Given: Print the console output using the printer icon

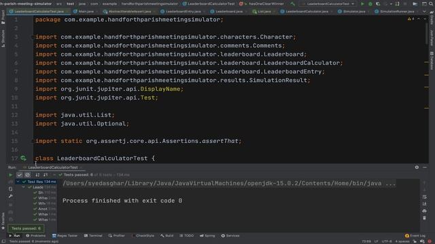Looking at the screenshot, I should pyautogui.click(x=424, y=211).
